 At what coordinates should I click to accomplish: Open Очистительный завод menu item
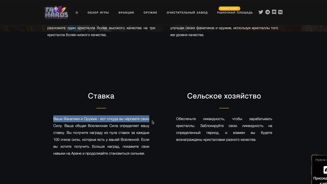[187, 13]
